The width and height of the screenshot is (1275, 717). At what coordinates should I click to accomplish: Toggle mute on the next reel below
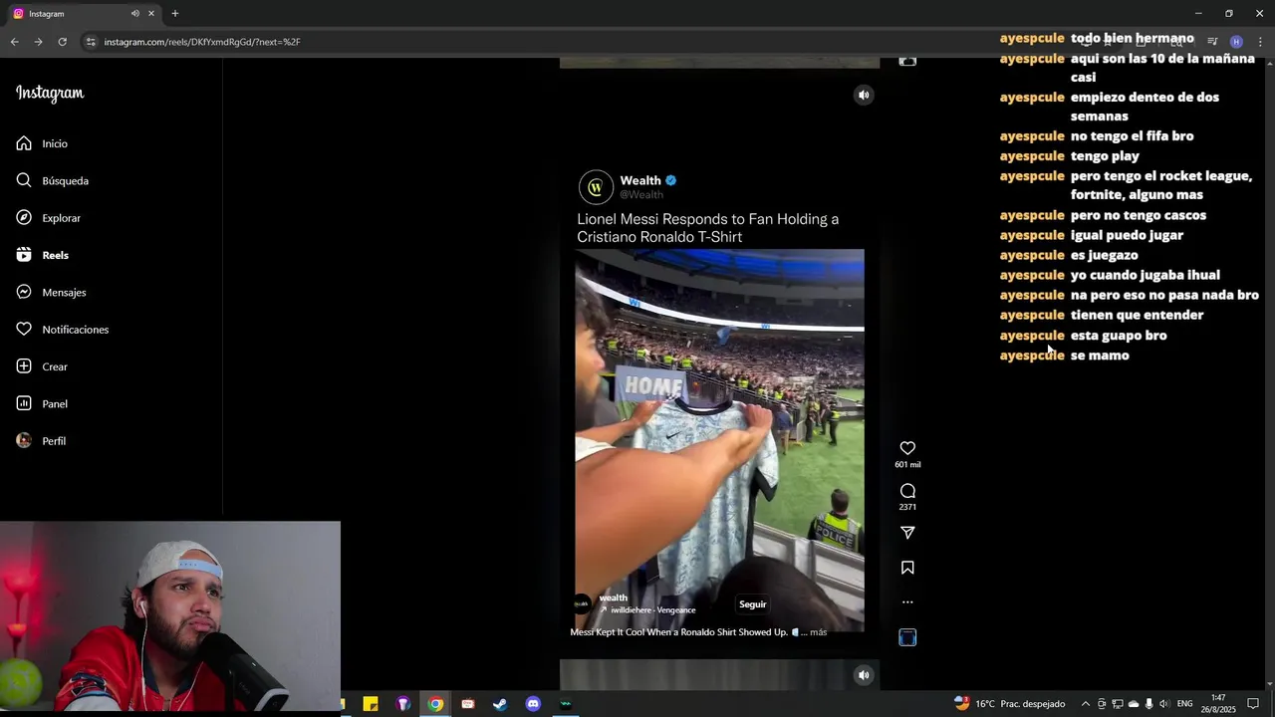click(x=864, y=675)
